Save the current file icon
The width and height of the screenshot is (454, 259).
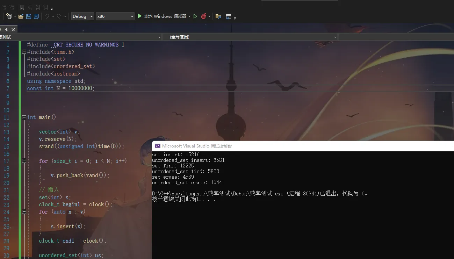29,16
